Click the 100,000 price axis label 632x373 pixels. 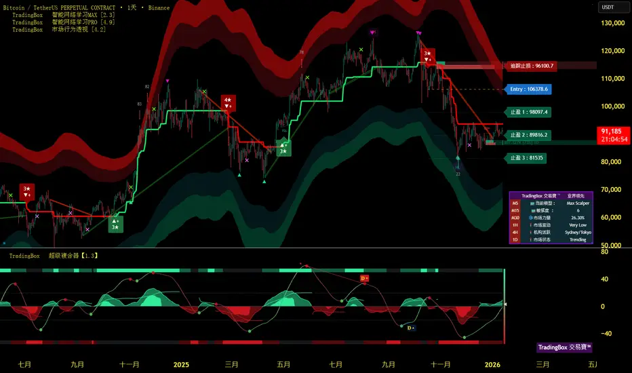click(612, 106)
